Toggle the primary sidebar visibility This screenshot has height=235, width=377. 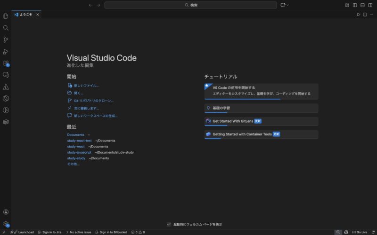355,5
